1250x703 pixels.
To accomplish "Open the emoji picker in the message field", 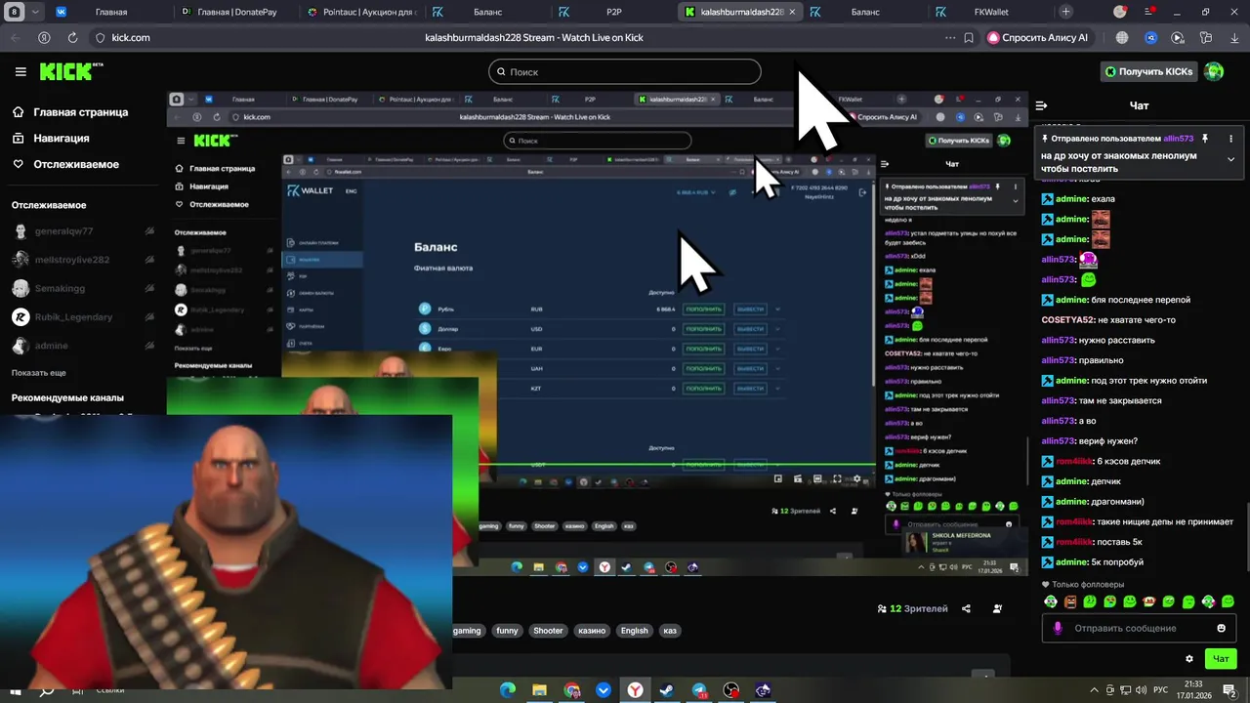I will (x=1221, y=628).
